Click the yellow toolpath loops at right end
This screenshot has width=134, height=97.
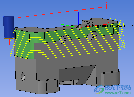(x=121, y=34)
